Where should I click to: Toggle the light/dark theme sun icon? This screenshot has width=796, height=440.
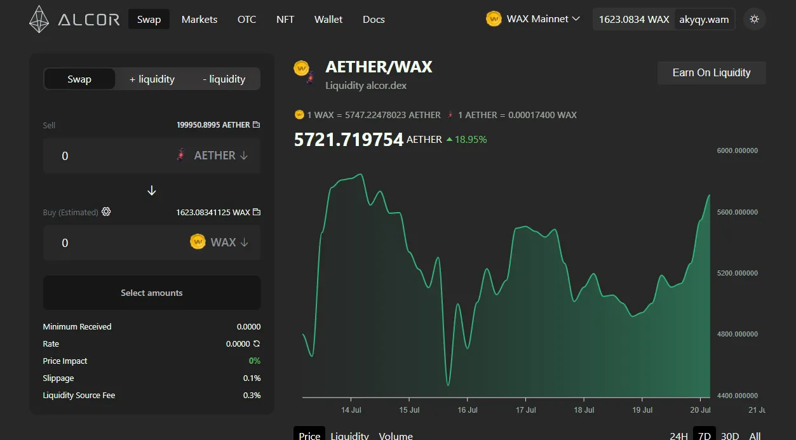[755, 19]
